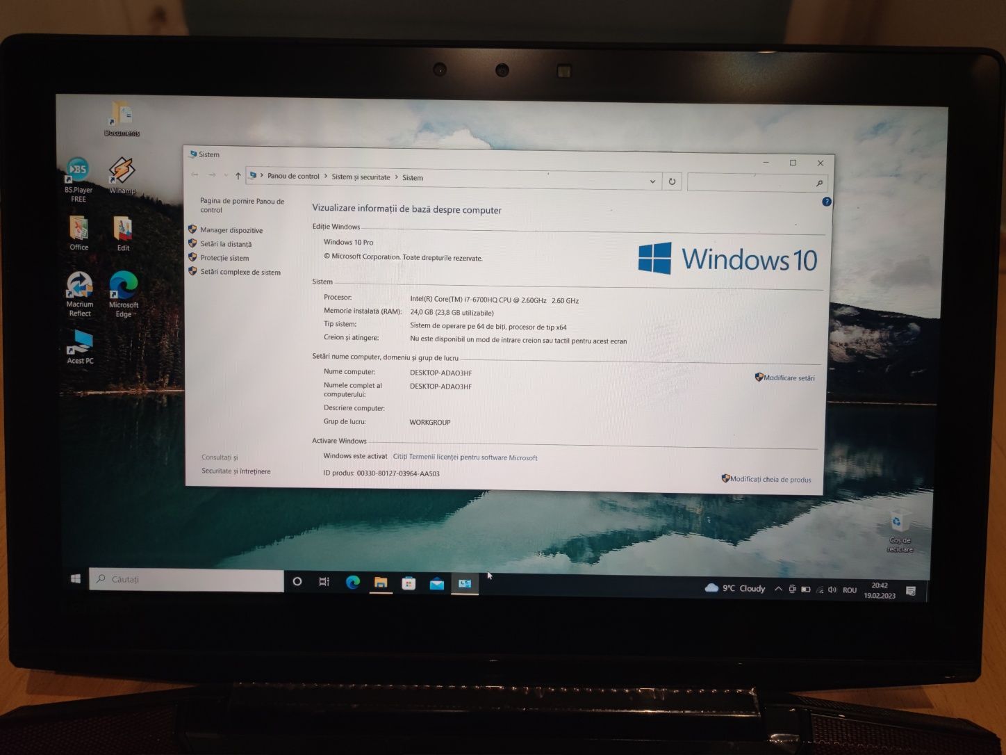Click the Cautati taskbar search box
Viewport: 1006px width, 755px height.
tap(186, 579)
